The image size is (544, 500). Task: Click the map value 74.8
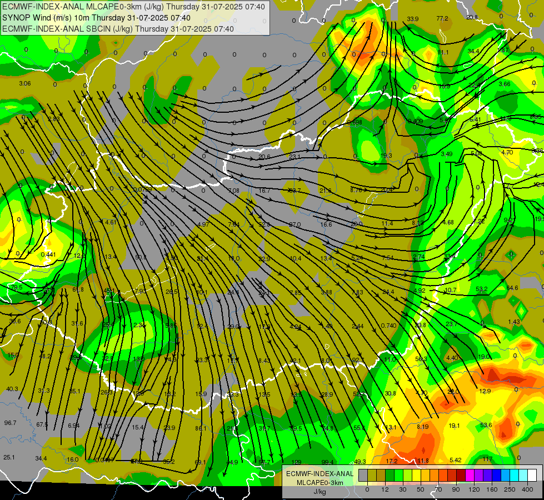(x=327, y=428)
